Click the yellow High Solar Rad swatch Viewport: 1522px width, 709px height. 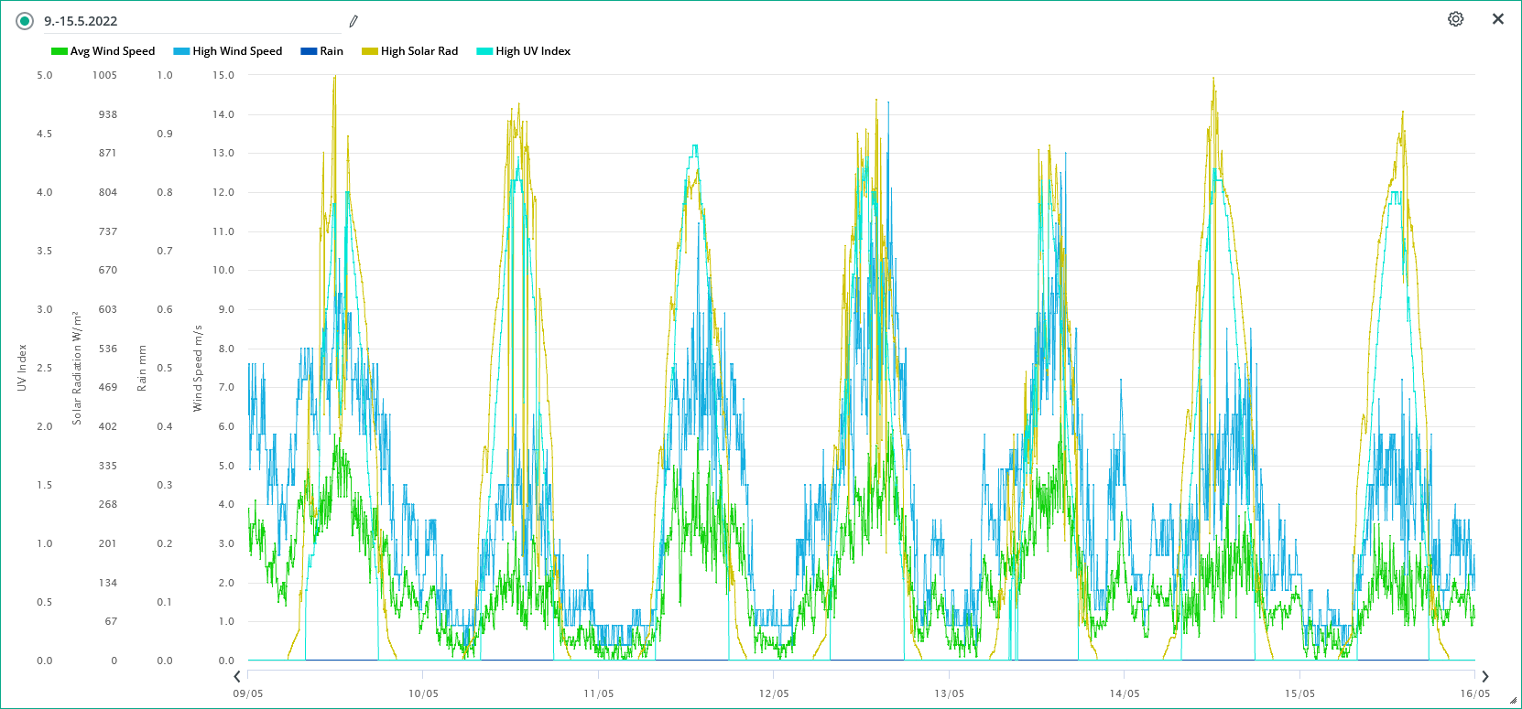pyautogui.click(x=370, y=51)
